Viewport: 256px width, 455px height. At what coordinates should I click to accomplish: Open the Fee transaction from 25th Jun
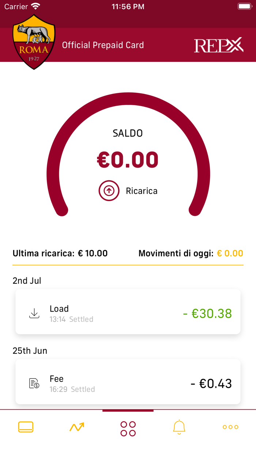[128, 382]
